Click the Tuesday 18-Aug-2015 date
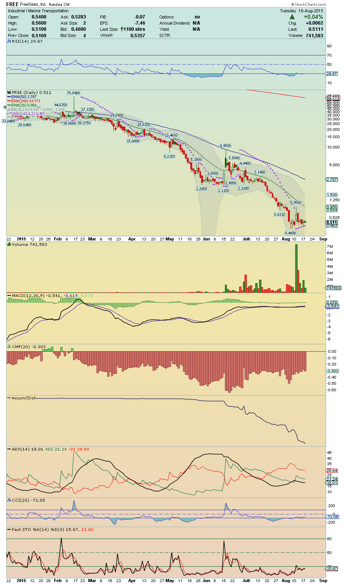 301,11
